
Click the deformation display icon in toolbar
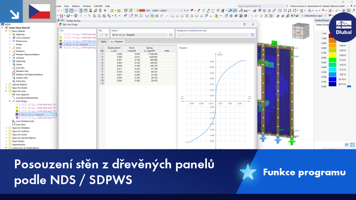147,16
